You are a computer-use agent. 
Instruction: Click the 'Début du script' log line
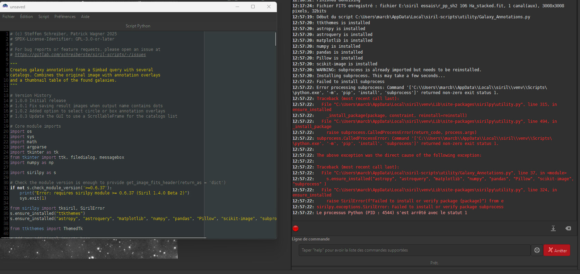click(x=411, y=17)
